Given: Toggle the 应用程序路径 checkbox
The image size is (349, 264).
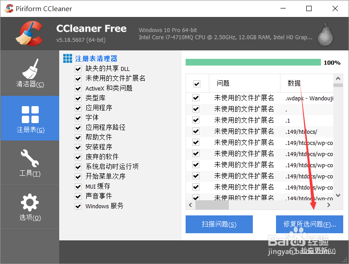Looking at the screenshot, I should coord(78,128).
